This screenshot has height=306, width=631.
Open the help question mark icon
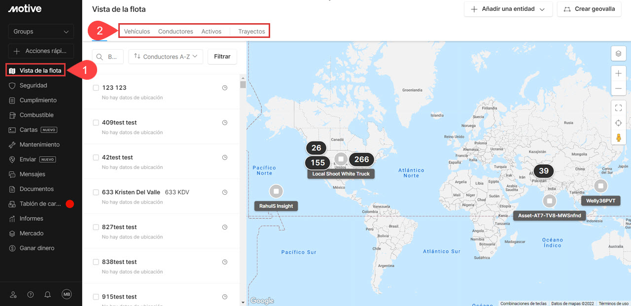(31, 294)
